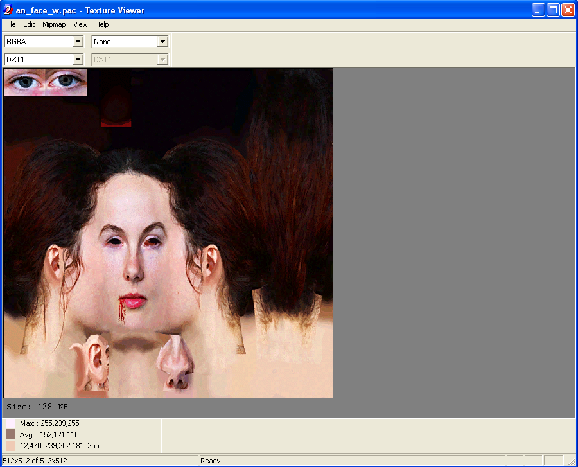The image size is (578, 467).
Task: Expand the enabled DXT1 format dropdown
Action: pyautogui.click(x=78, y=60)
